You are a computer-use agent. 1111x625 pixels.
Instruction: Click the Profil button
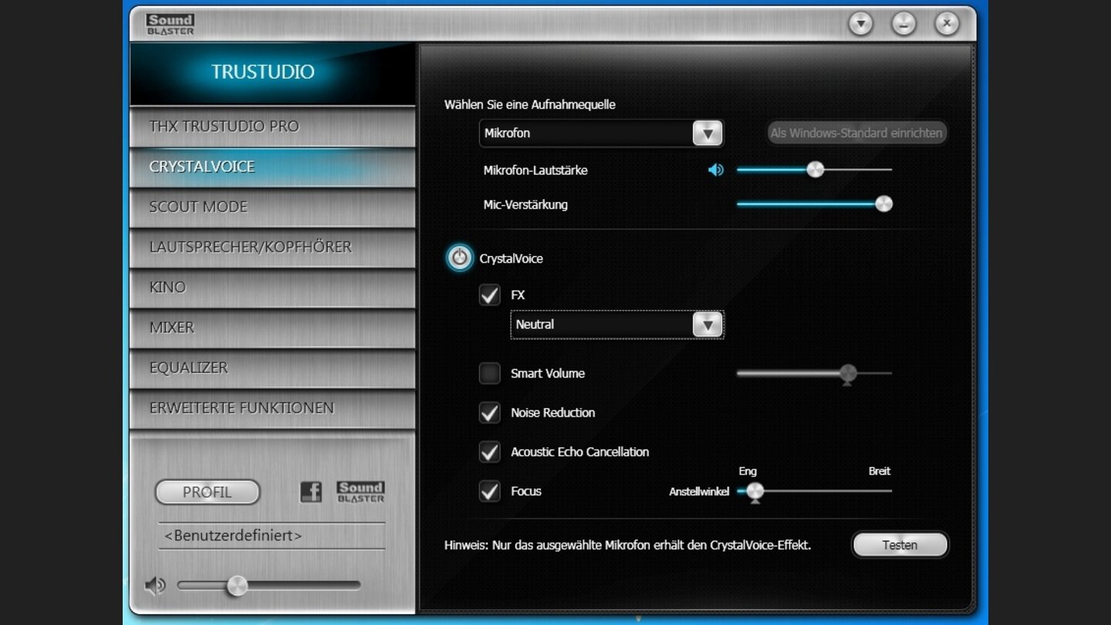click(208, 492)
